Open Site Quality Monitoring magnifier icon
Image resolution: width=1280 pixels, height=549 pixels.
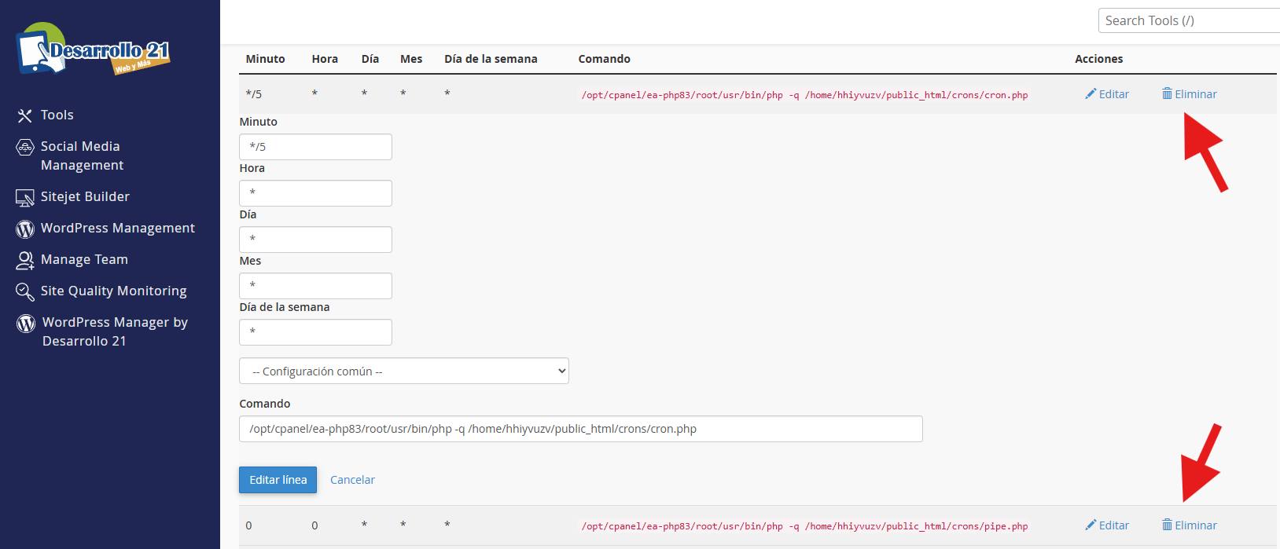(25, 291)
